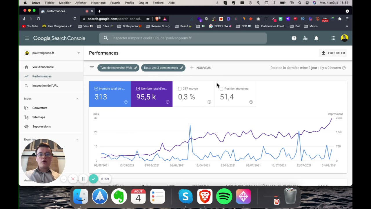Launch Spotify from the Dock
The width and height of the screenshot is (371, 209).
click(x=224, y=197)
